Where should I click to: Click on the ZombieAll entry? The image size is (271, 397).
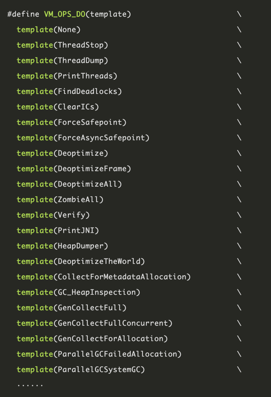pos(78,200)
